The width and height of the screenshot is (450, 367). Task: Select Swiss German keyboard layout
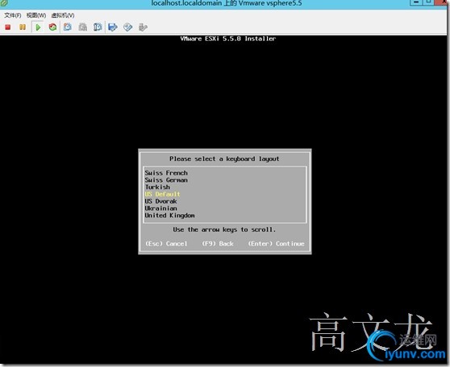(x=166, y=180)
